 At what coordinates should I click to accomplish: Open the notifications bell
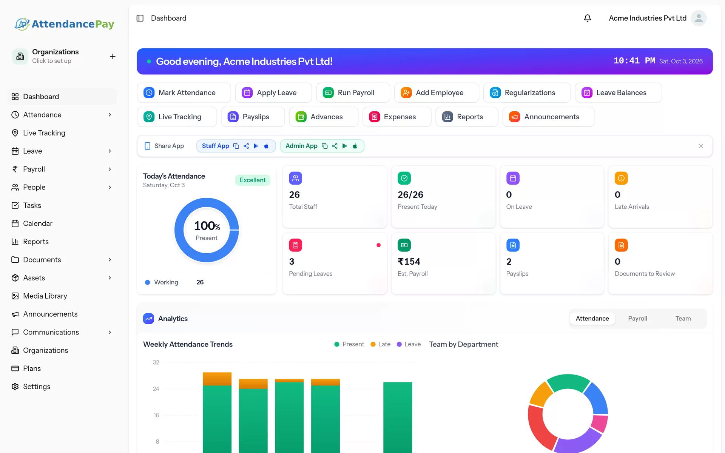(x=588, y=18)
